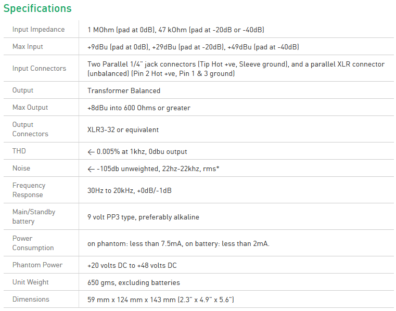The image size is (396, 311).
Task: Click the Max Output row label
Action: point(30,108)
